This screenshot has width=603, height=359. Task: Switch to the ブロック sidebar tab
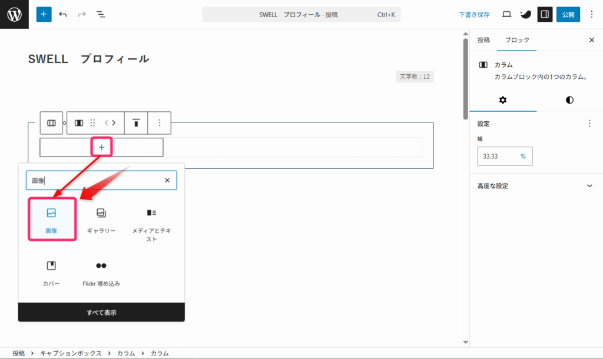(517, 40)
